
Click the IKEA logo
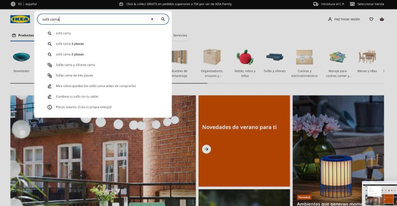pos(20,19)
